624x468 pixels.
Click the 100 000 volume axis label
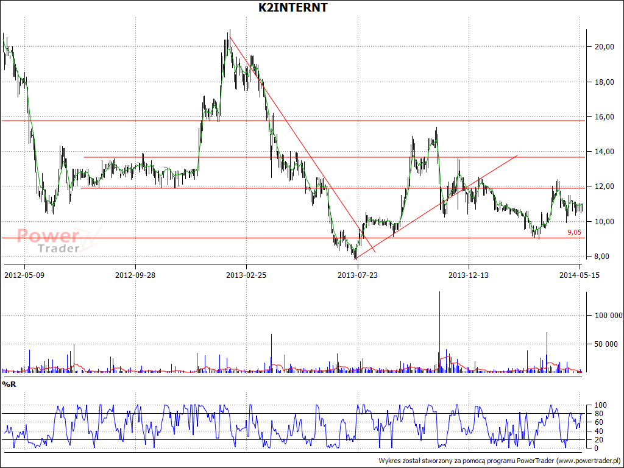(608, 316)
